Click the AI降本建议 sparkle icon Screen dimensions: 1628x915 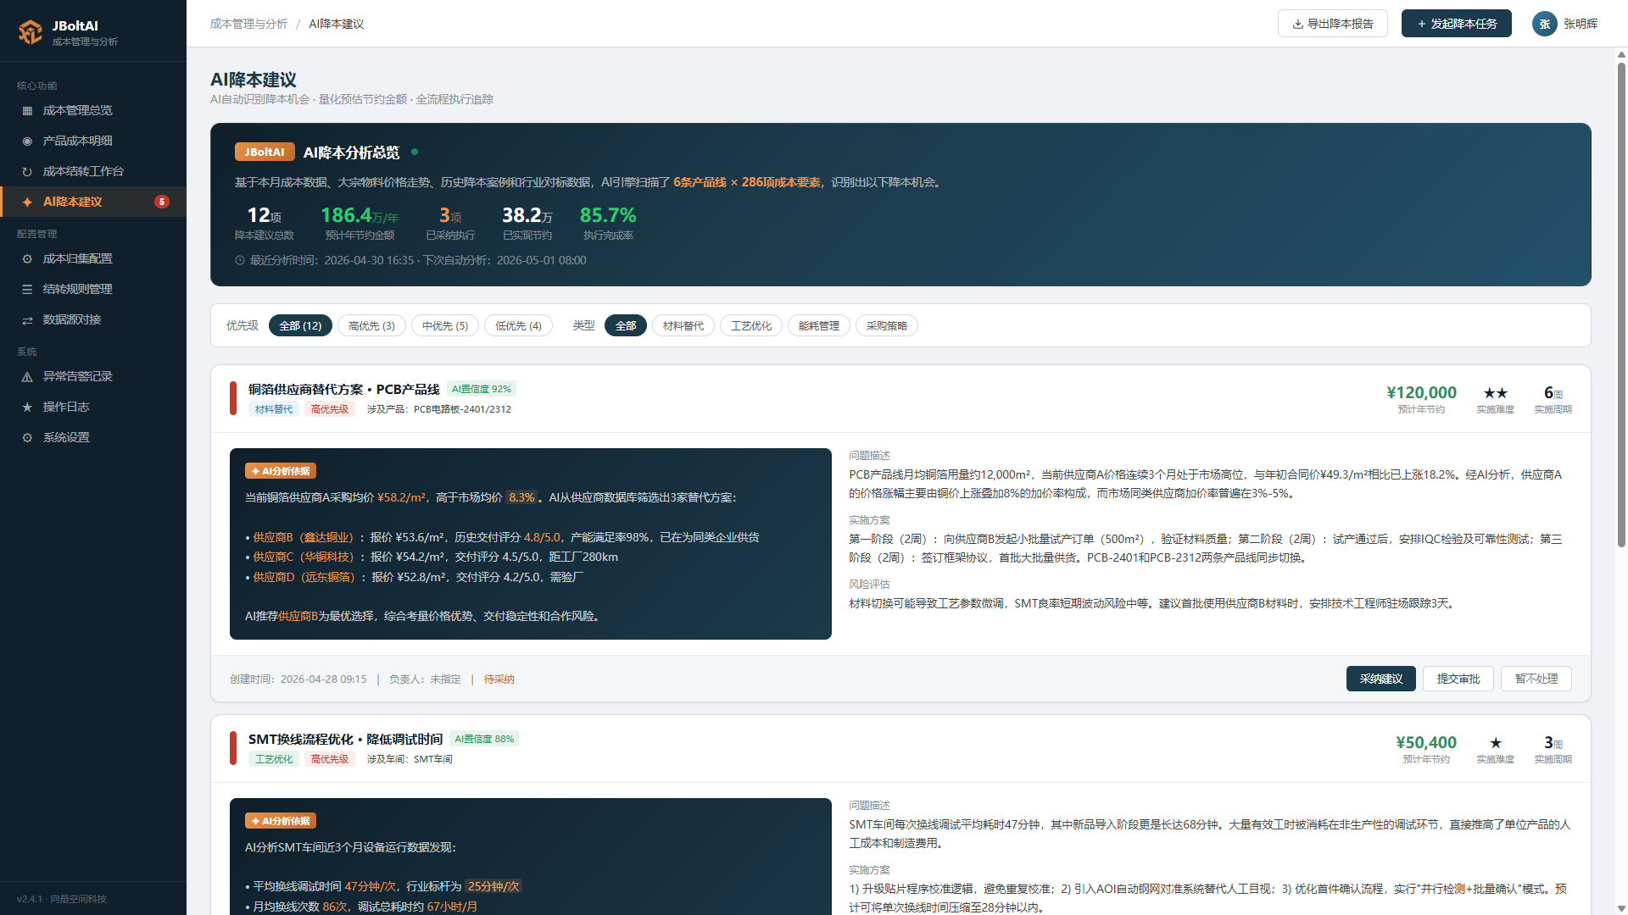pyautogui.click(x=27, y=202)
